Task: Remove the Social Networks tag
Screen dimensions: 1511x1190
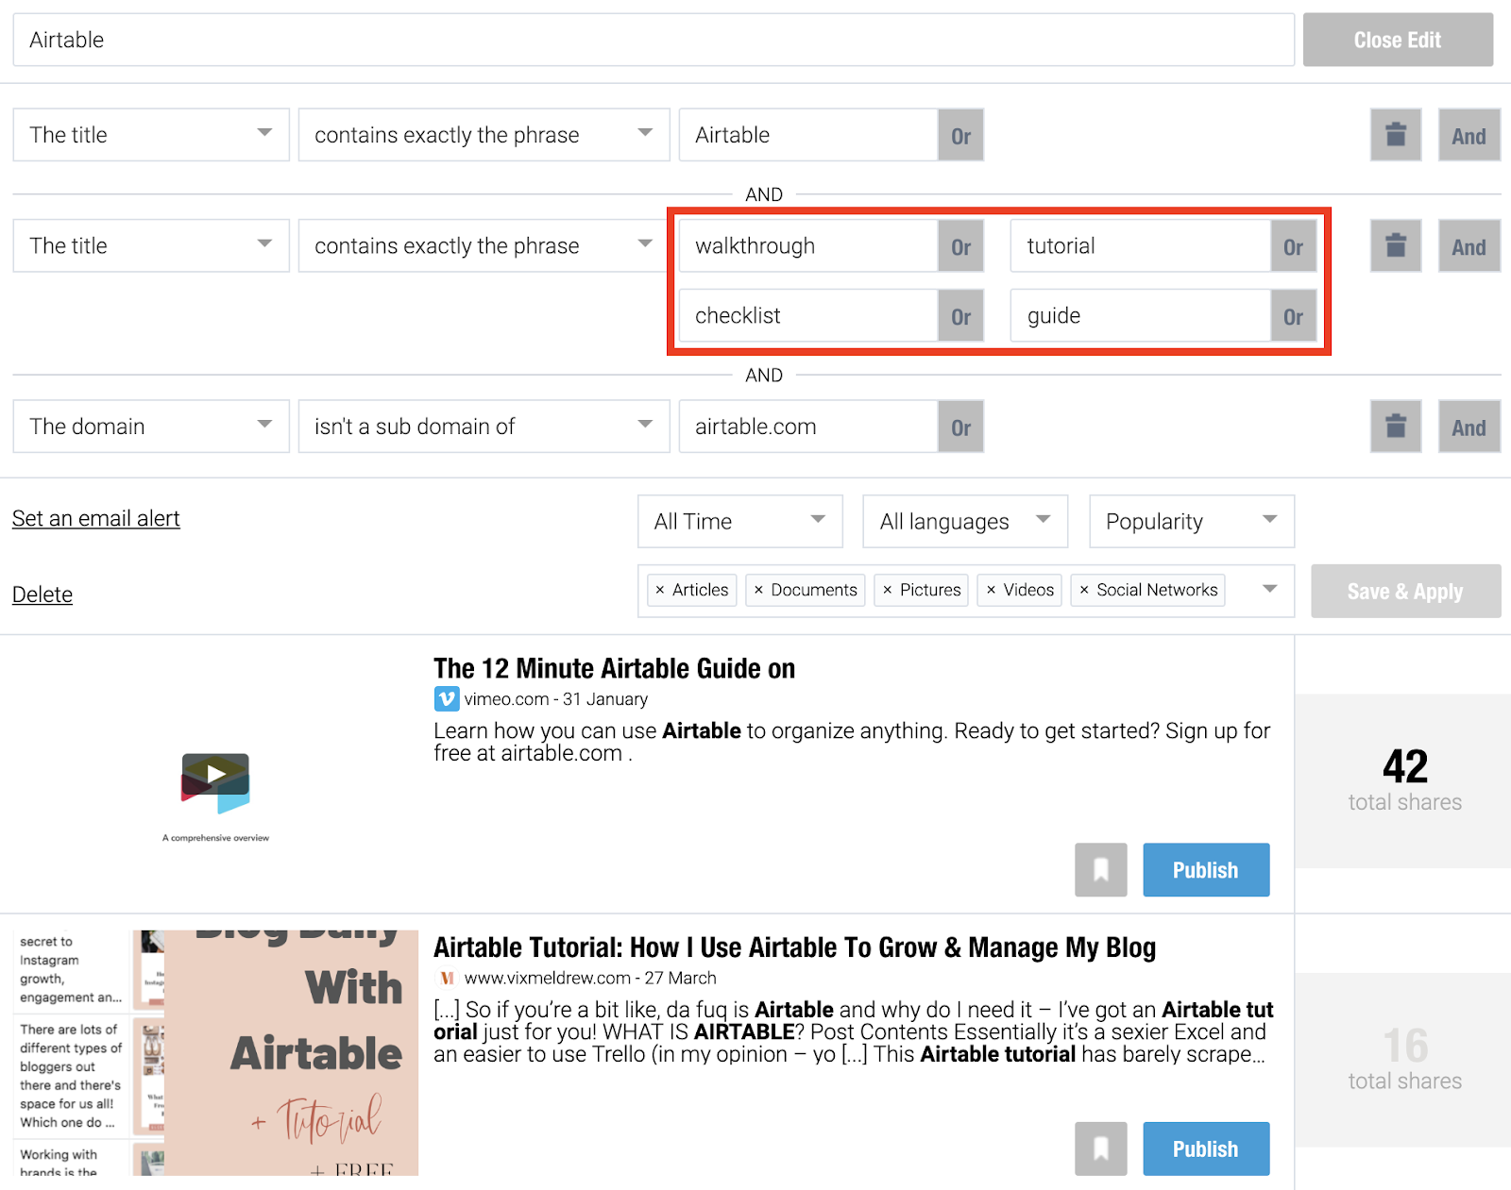Action: pos(1084,590)
